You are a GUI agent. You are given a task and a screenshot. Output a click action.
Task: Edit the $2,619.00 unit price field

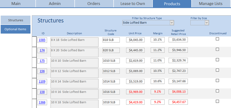pos(135,61)
